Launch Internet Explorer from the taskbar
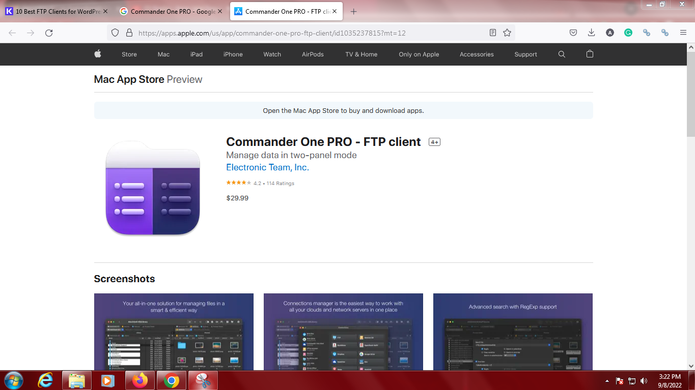Image resolution: width=695 pixels, height=390 pixels. coord(45,380)
